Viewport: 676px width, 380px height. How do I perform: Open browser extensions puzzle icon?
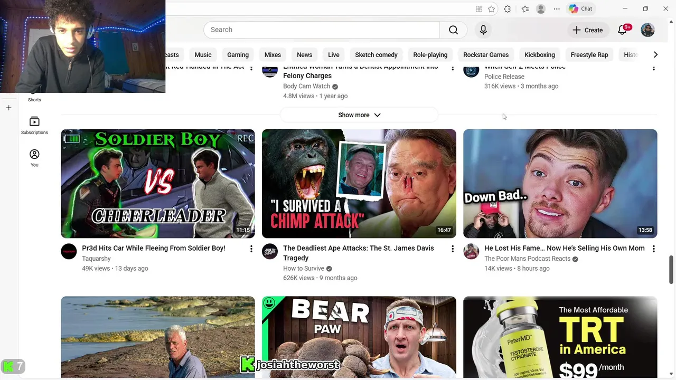tap(508, 9)
